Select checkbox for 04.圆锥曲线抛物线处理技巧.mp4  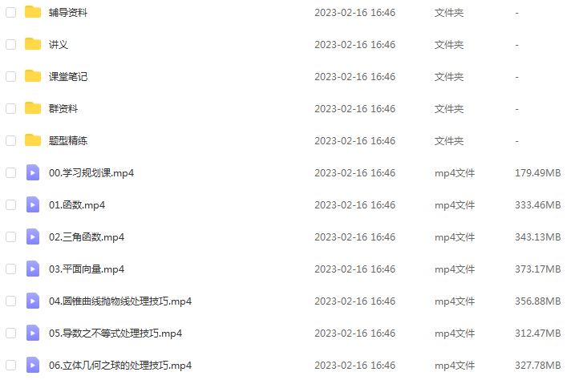pyautogui.click(x=11, y=301)
